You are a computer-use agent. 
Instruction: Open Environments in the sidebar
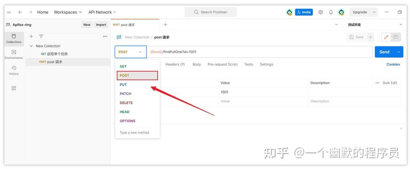tap(14, 55)
